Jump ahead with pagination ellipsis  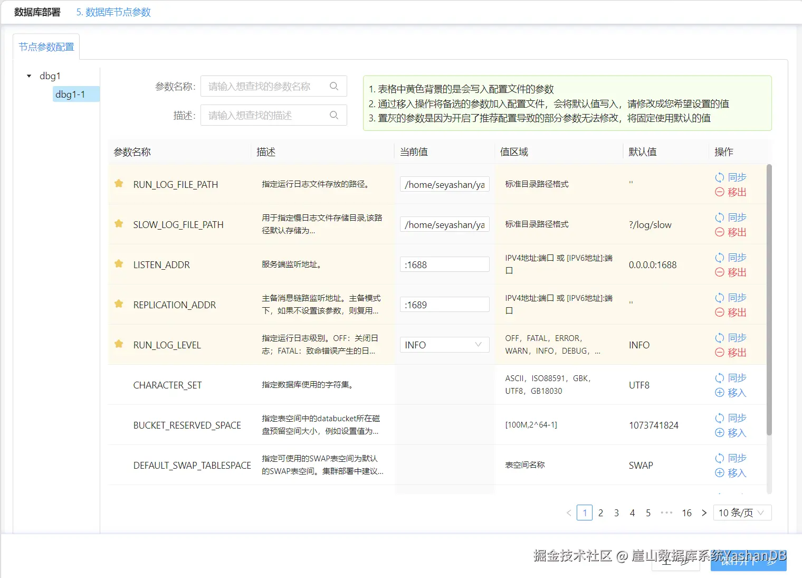coord(667,513)
